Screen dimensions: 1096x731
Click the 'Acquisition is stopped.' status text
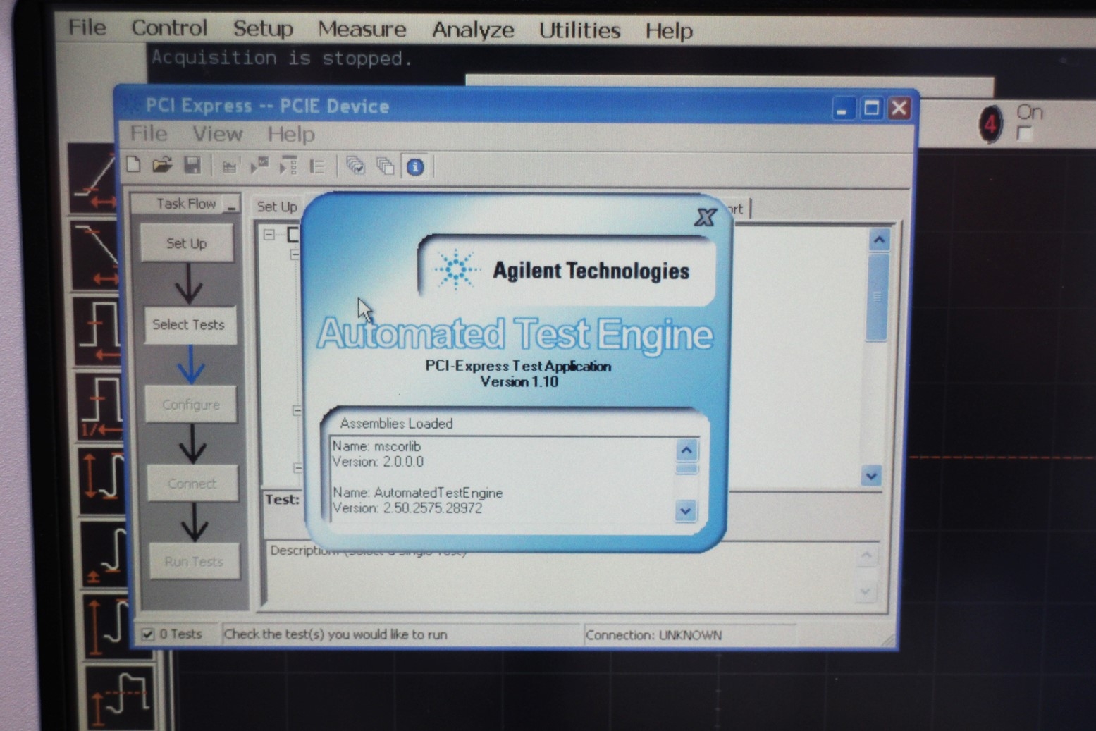282,58
